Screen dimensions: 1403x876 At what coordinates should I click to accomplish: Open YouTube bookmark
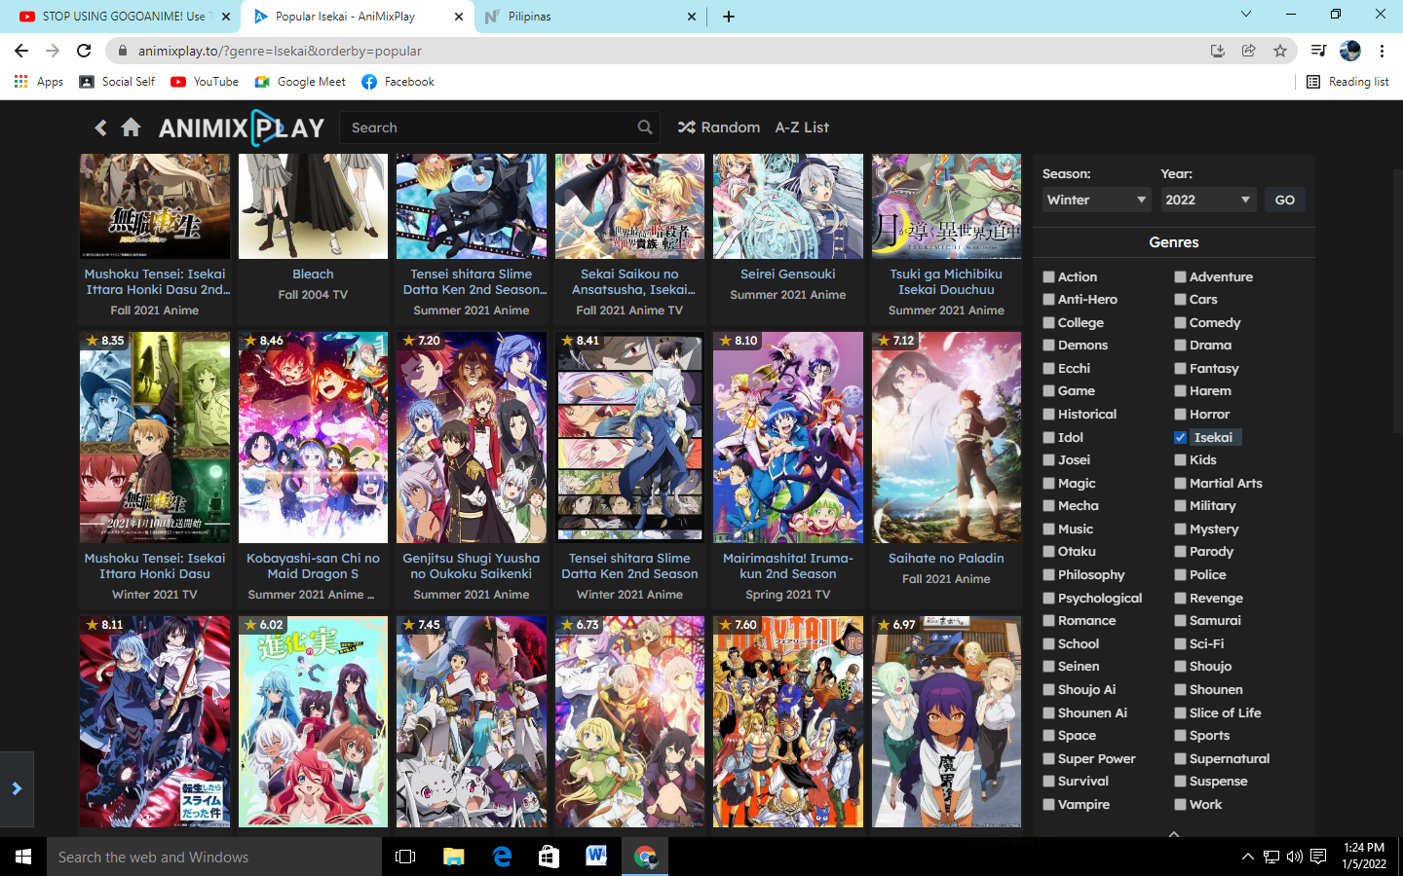(x=205, y=82)
